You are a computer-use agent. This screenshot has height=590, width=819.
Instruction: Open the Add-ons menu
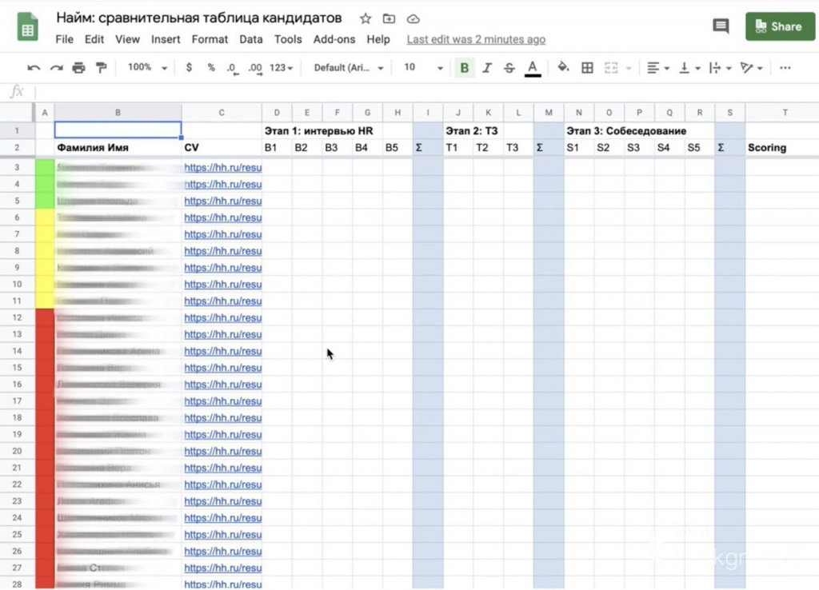334,39
